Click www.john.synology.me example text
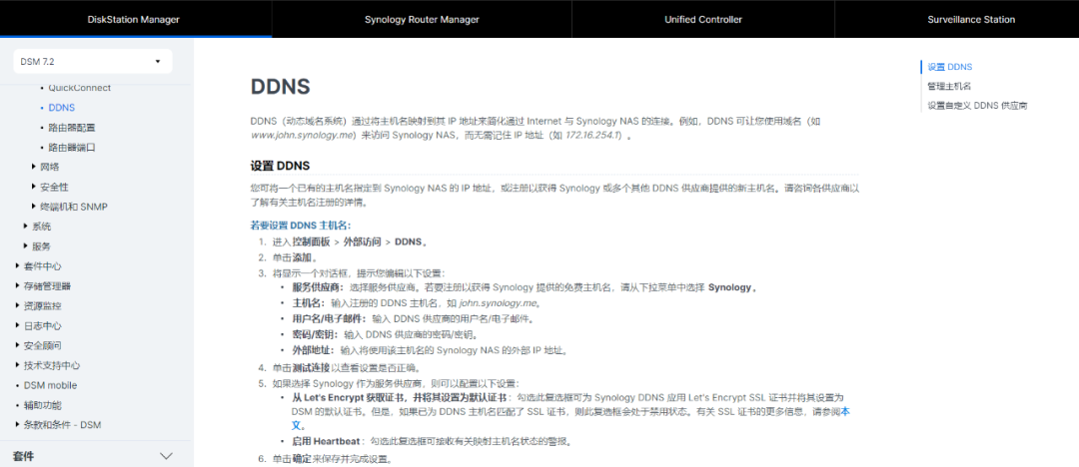This screenshot has width=1079, height=467. (x=302, y=136)
